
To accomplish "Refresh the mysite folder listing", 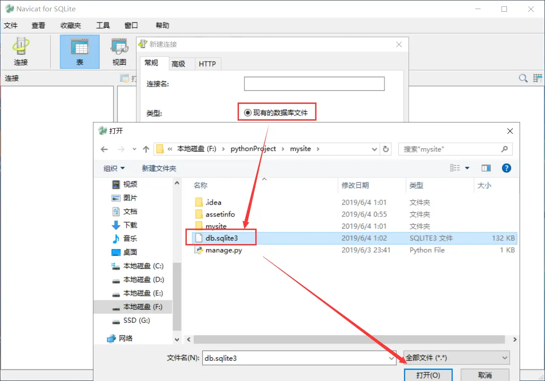I will tap(386, 149).
